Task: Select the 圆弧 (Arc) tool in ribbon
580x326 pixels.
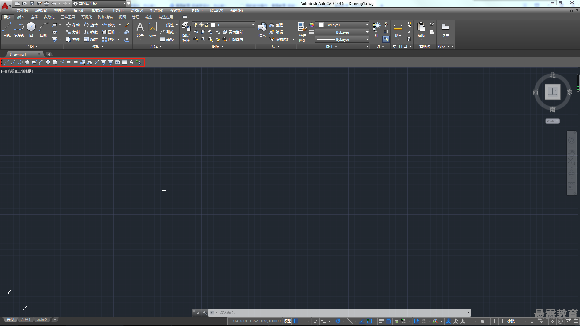Action: (x=44, y=30)
